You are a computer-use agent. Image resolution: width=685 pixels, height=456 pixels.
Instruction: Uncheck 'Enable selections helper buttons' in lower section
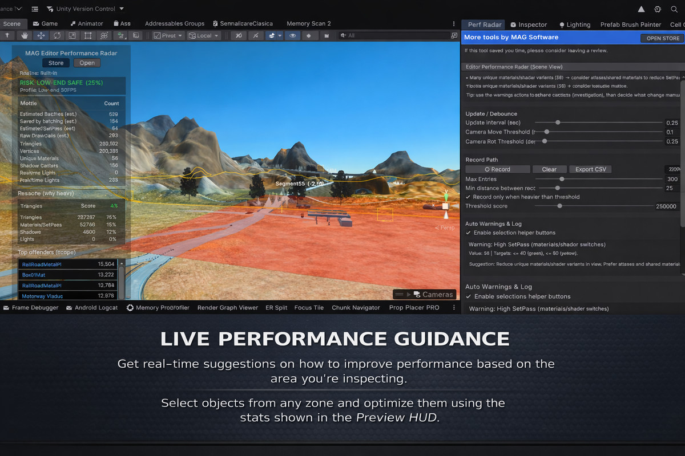point(469,296)
